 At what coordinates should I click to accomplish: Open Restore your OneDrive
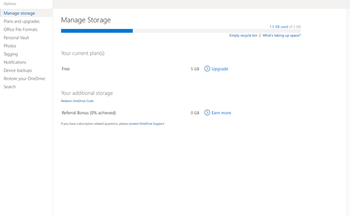[24, 79]
